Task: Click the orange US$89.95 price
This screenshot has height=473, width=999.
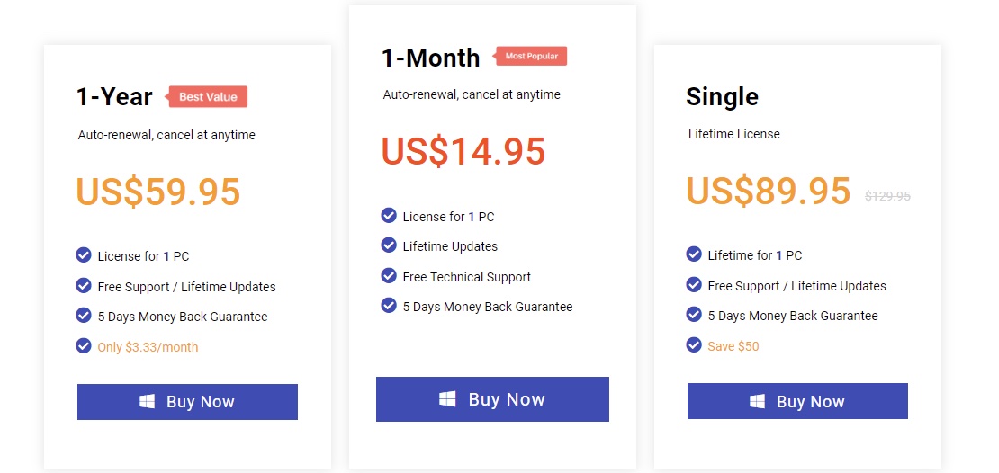Action: pyautogui.click(x=769, y=191)
